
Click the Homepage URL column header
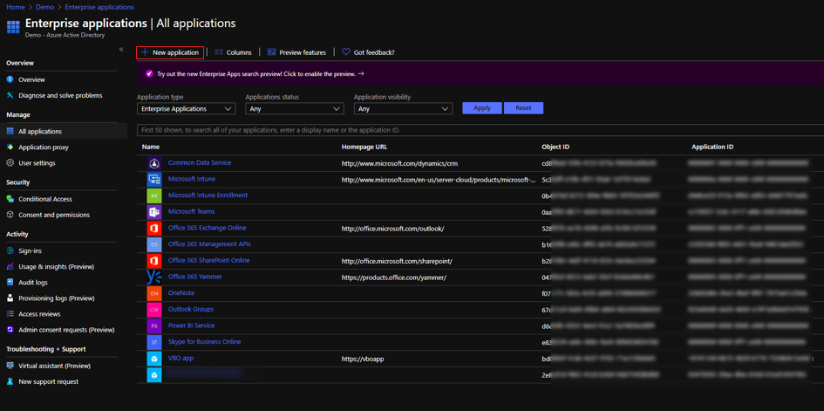tap(364, 147)
